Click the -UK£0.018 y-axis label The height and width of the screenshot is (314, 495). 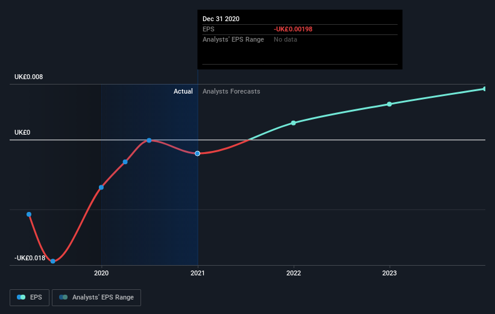click(30, 258)
